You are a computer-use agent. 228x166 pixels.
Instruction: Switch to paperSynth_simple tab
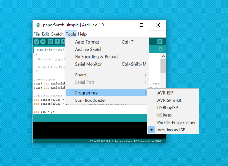coord(50,50)
